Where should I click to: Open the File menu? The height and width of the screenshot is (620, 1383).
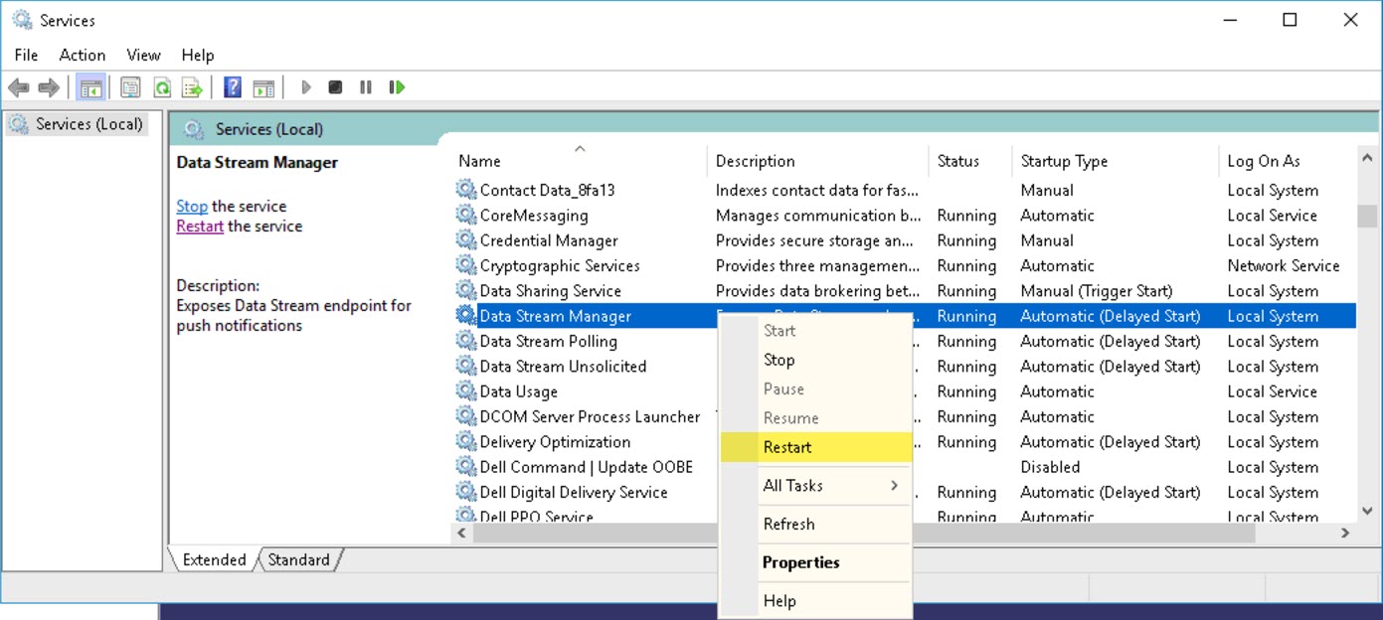tap(26, 55)
